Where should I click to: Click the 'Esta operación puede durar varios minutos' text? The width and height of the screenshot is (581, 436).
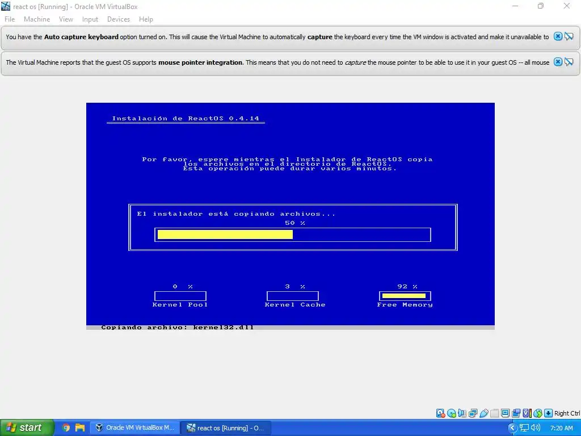290,169
